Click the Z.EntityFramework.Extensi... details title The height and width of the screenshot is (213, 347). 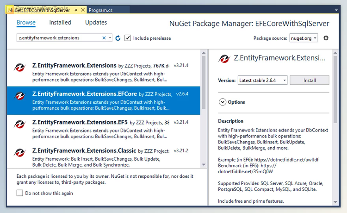[x=279, y=58]
